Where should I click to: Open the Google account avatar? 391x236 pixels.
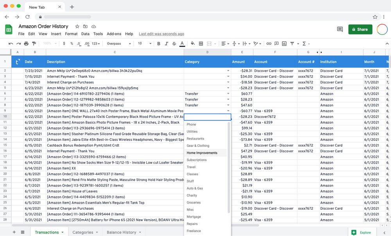click(382, 29)
